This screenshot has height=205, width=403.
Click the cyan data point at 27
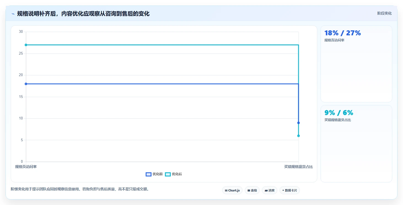click(26, 45)
